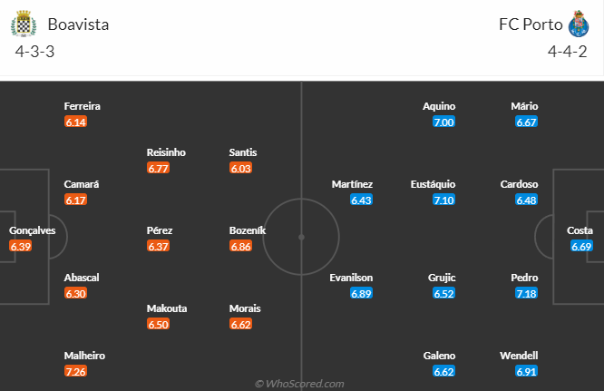Image resolution: width=604 pixels, height=391 pixels.
Task: Select Malheiro's 7.26 rating badge
Action: point(76,372)
